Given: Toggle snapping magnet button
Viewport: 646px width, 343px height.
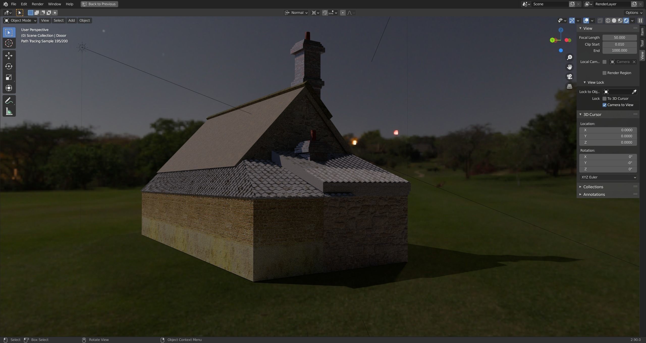Looking at the screenshot, I should point(325,13).
